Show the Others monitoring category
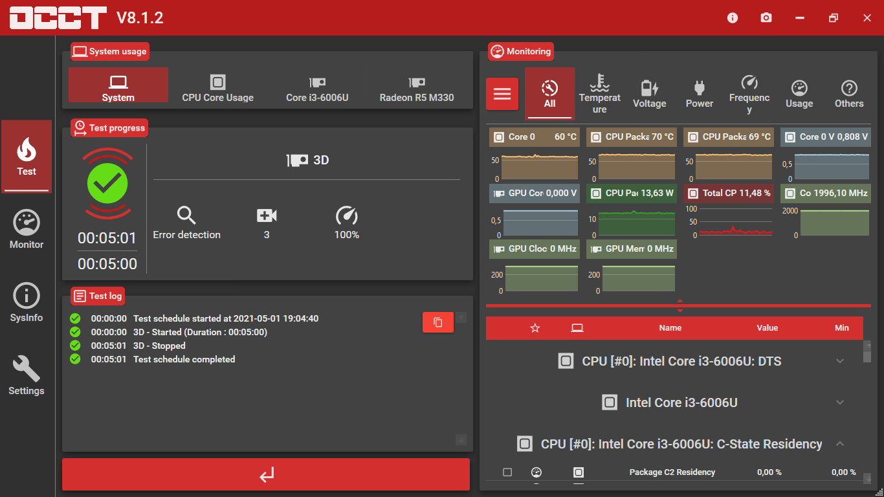Viewport: 884px width, 497px height. (x=849, y=94)
